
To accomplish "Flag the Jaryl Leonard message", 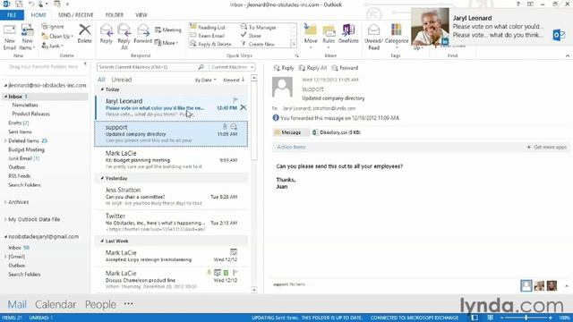I will click(235, 100).
